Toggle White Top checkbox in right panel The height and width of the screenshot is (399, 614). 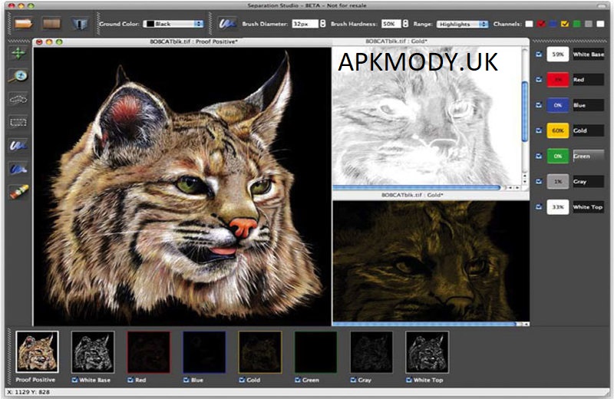coord(539,206)
